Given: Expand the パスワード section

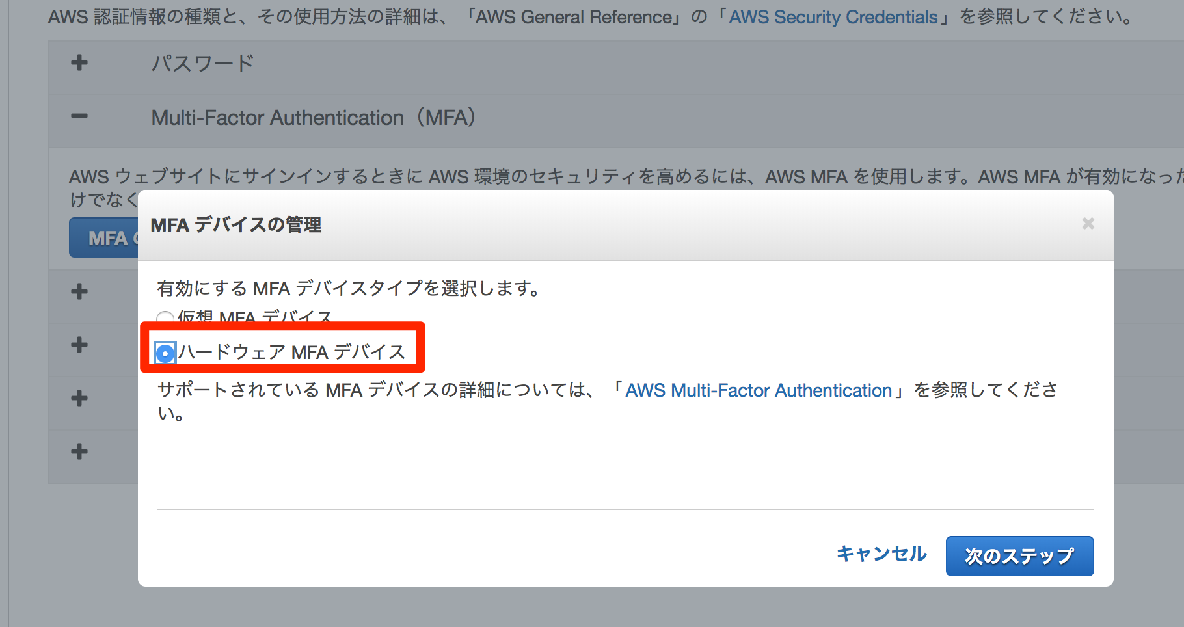Looking at the screenshot, I should (x=79, y=62).
